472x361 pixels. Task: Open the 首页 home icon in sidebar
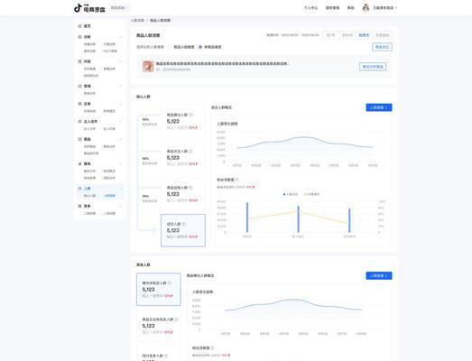(x=79, y=26)
